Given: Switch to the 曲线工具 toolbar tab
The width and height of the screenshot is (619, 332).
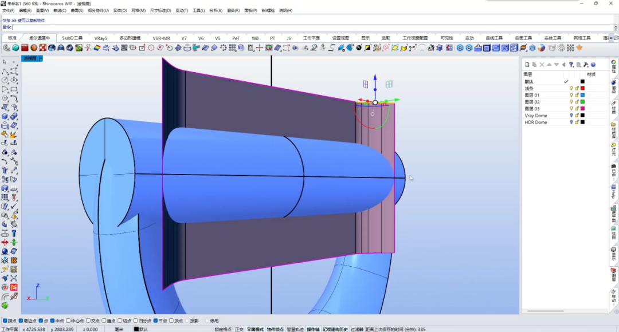Looking at the screenshot, I should click(494, 38).
